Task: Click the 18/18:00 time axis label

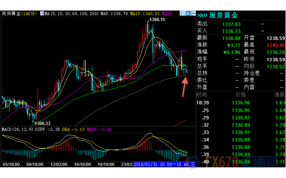Action: coord(106,165)
